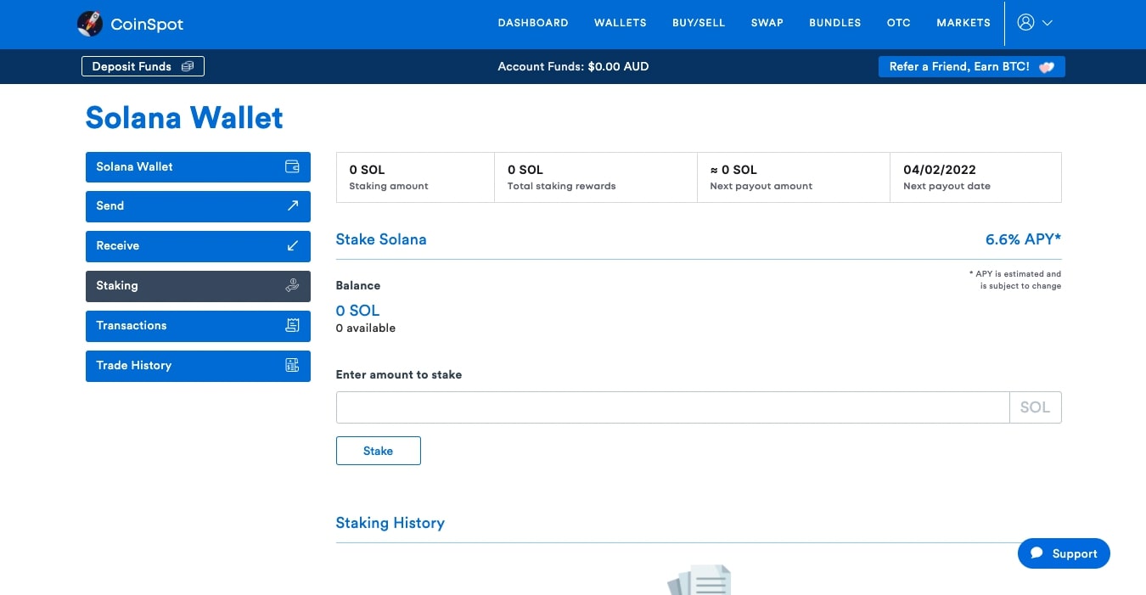Click the wallet icon on Solana Wallet
This screenshot has height=595, width=1146.
pos(292,166)
